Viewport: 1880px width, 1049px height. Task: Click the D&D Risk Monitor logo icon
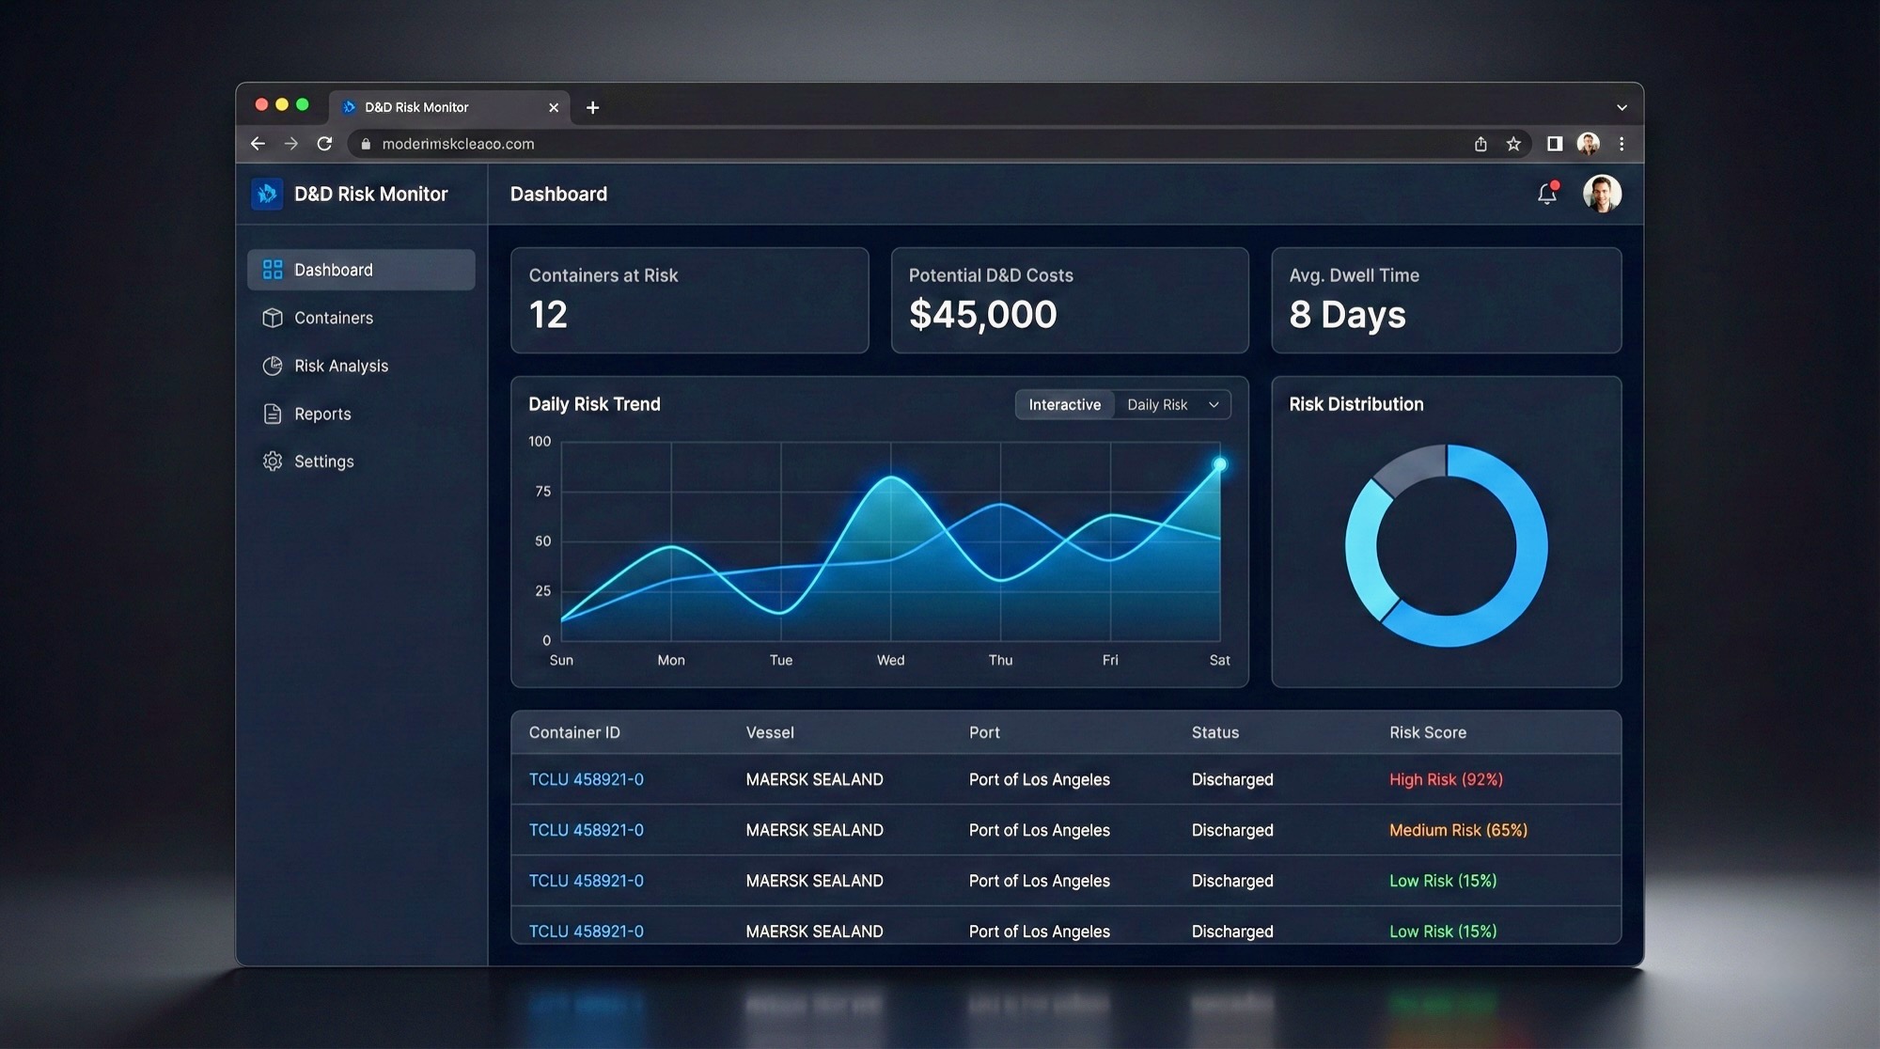[x=266, y=194]
